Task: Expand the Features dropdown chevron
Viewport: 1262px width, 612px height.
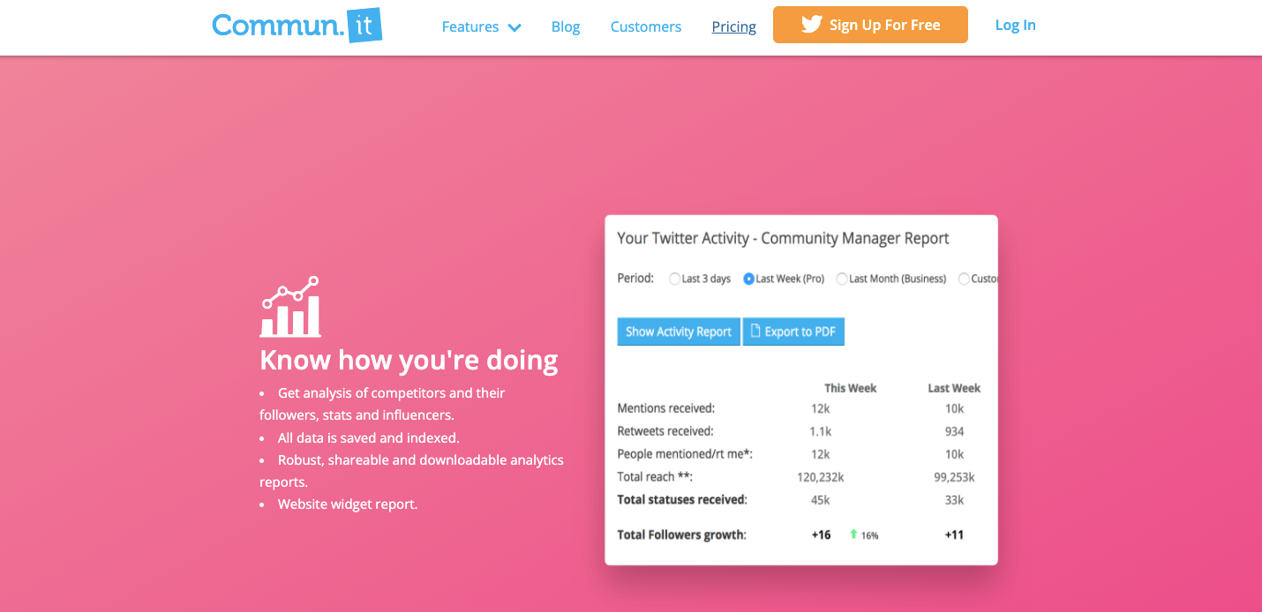Action: tap(515, 27)
